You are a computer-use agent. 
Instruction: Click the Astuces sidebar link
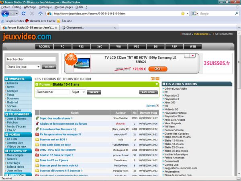coord(12,83)
